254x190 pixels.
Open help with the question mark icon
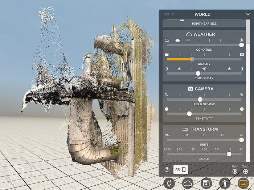click(167, 169)
